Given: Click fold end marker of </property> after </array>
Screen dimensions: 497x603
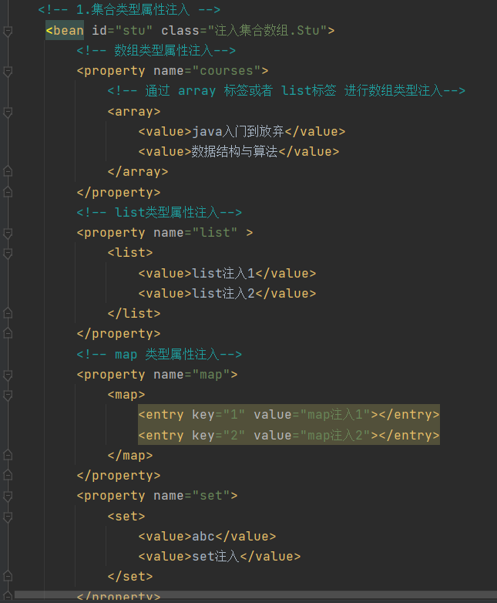Looking at the screenshot, I should 8,192.
